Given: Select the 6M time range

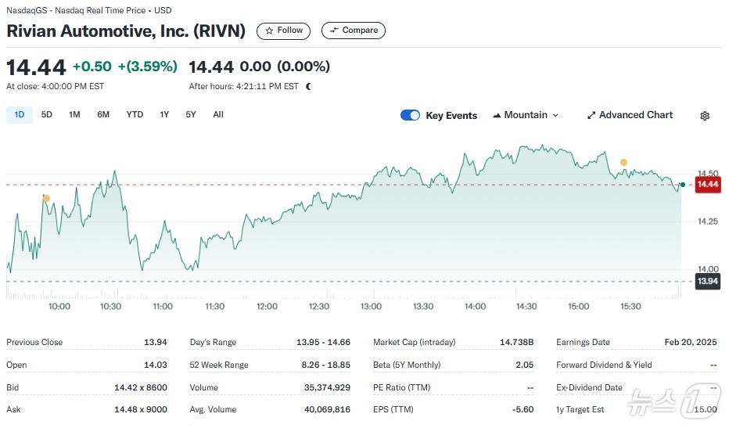Looking at the screenshot, I should [103, 114].
